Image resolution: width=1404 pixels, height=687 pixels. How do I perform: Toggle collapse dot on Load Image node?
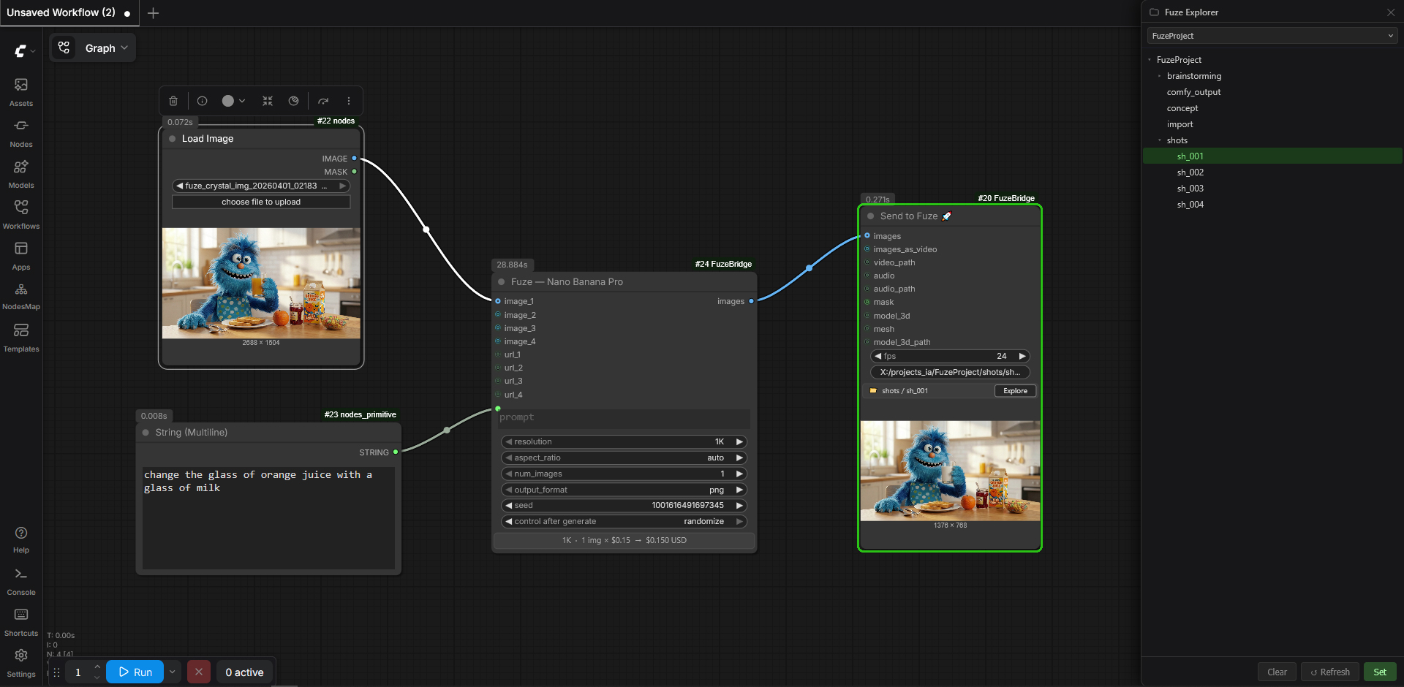[x=173, y=139]
